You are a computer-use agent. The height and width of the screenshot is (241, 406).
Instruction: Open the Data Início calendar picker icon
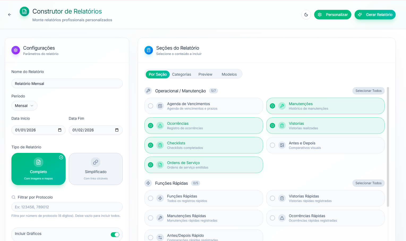pos(60,130)
